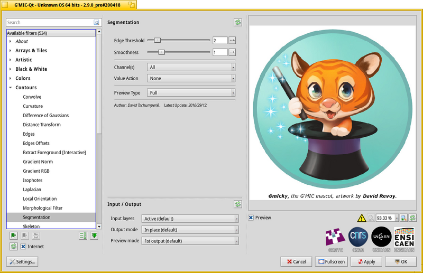Open the Value Action dropdown

point(191,78)
